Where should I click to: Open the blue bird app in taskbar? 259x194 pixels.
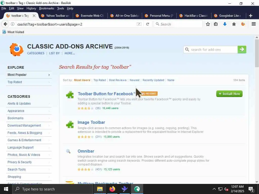click(124, 189)
